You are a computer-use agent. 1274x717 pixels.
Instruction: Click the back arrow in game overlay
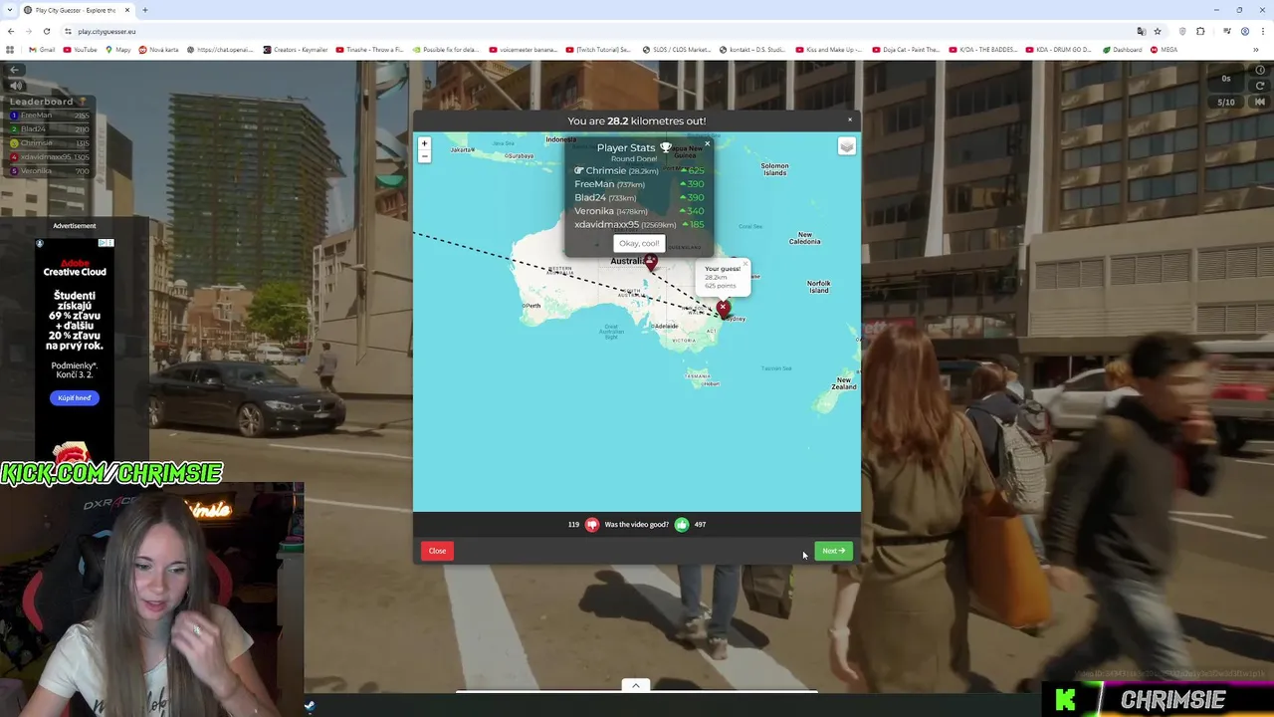coord(15,70)
